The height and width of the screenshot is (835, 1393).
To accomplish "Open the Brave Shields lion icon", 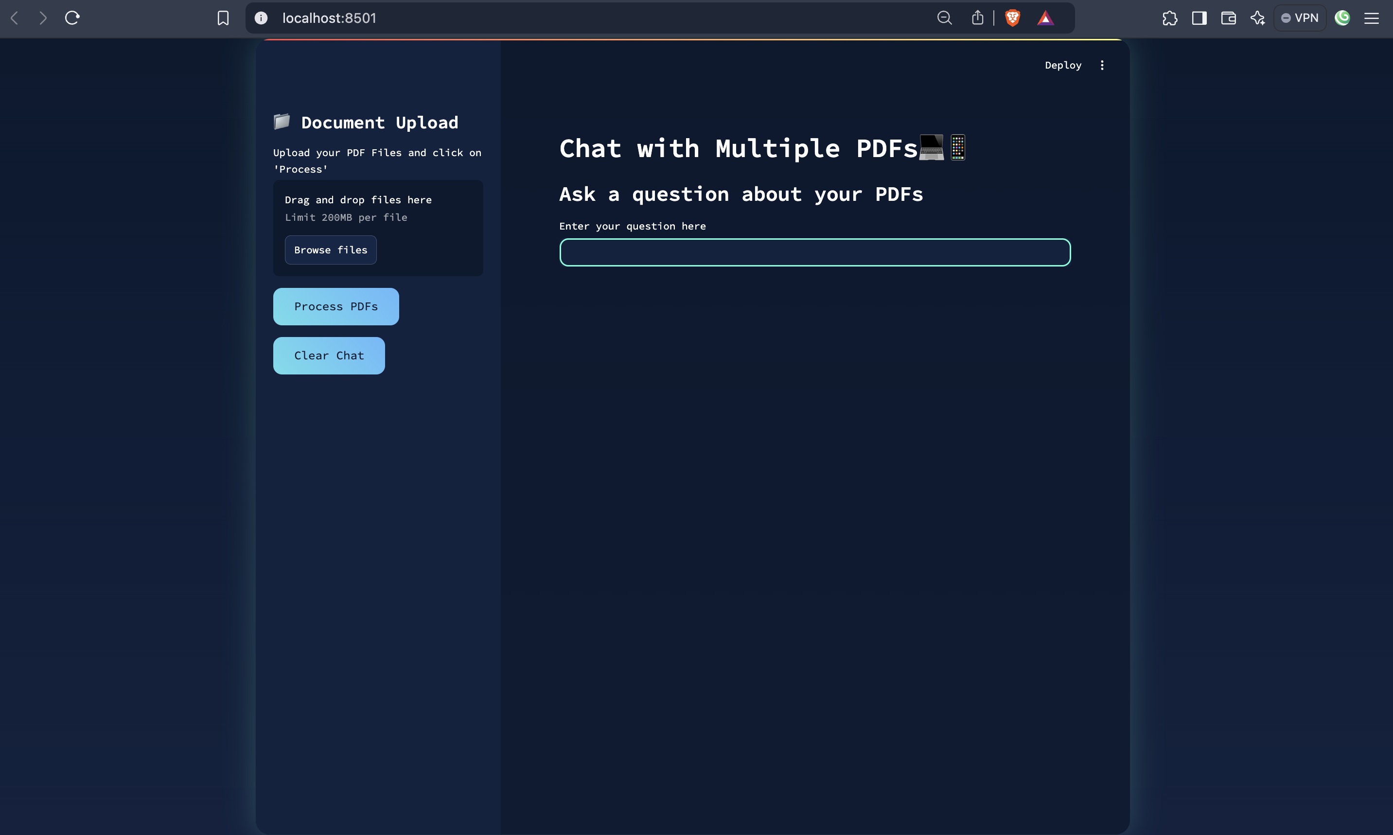I will [x=1012, y=18].
